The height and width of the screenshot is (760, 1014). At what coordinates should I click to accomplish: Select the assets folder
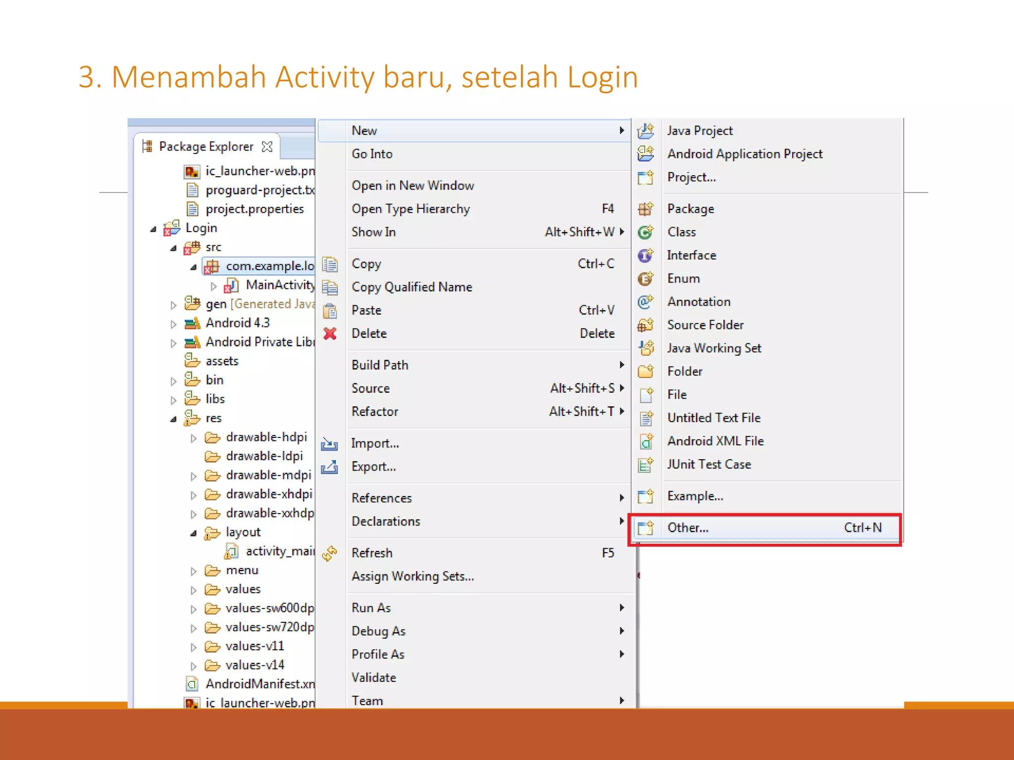pos(212,361)
